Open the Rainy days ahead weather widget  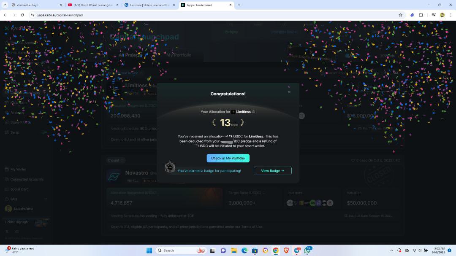pyautogui.click(x=20, y=250)
